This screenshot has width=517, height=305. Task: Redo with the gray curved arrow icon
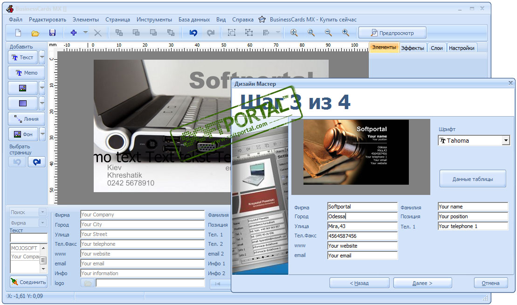(210, 33)
